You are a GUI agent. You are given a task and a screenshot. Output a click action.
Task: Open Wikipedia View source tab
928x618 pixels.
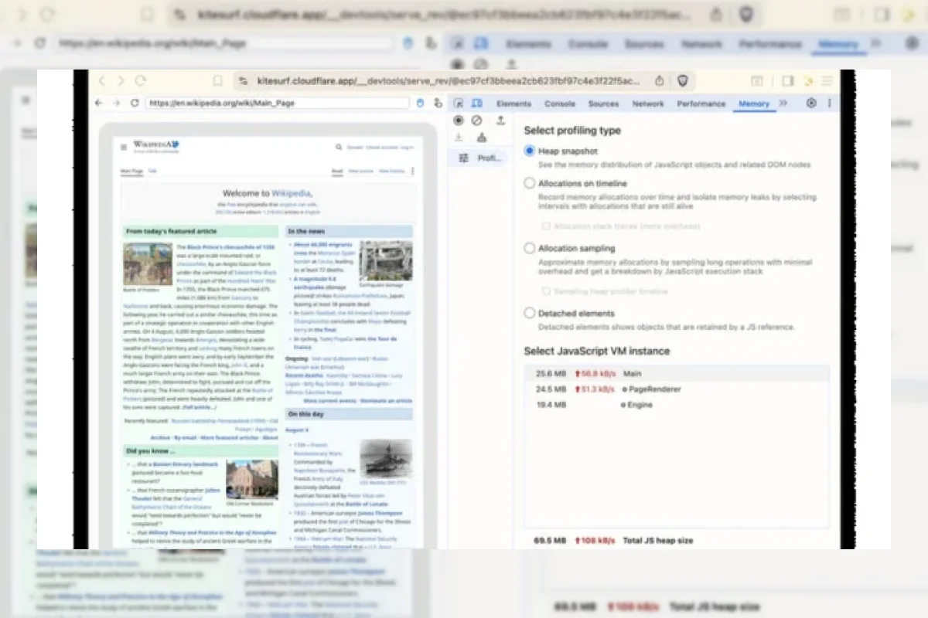click(x=360, y=171)
